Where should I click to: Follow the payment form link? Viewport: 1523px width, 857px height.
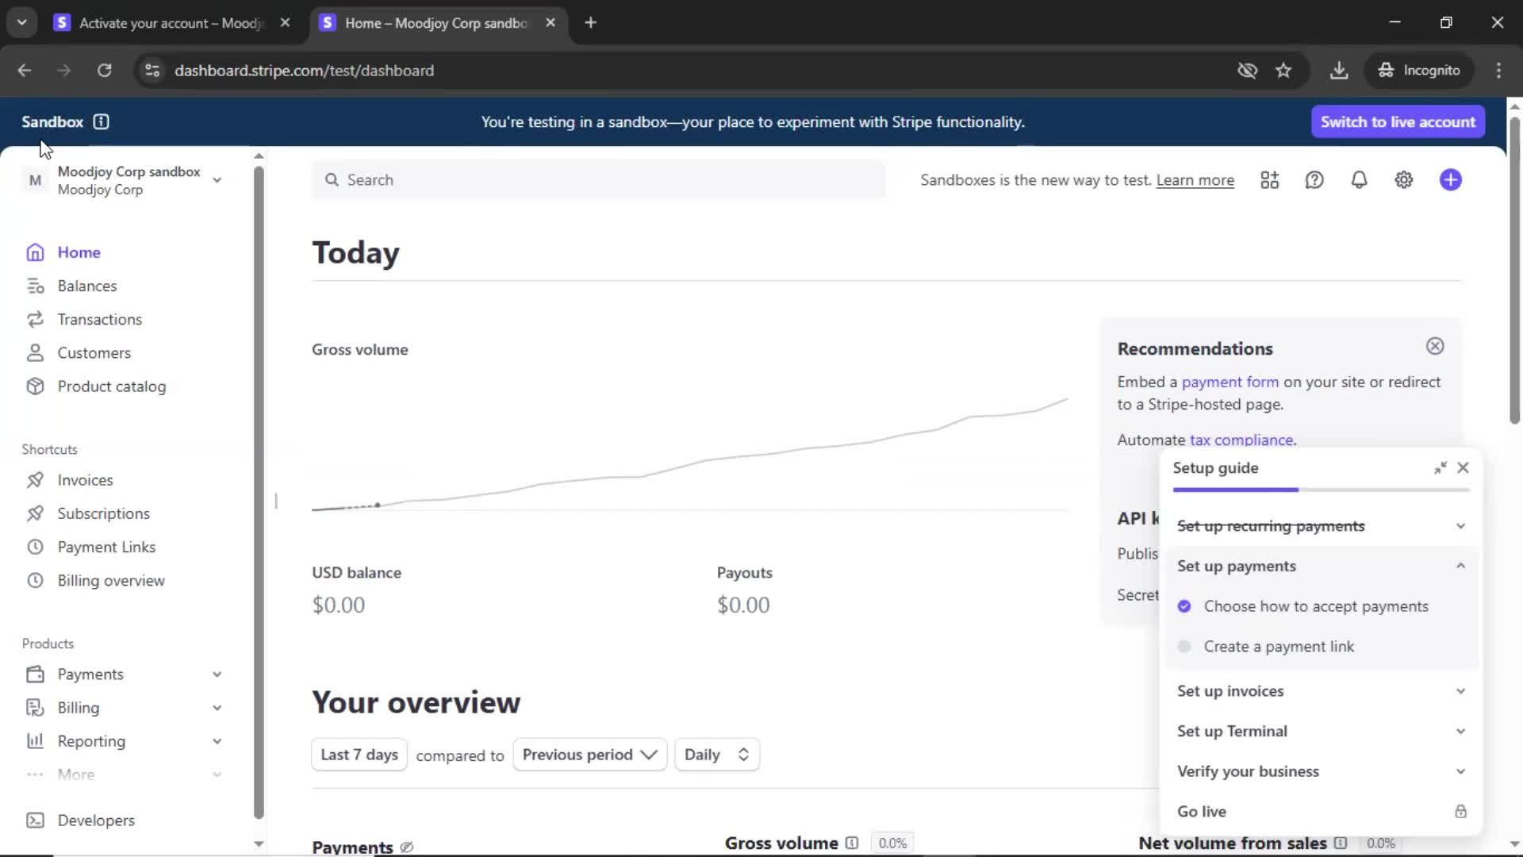(x=1230, y=382)
